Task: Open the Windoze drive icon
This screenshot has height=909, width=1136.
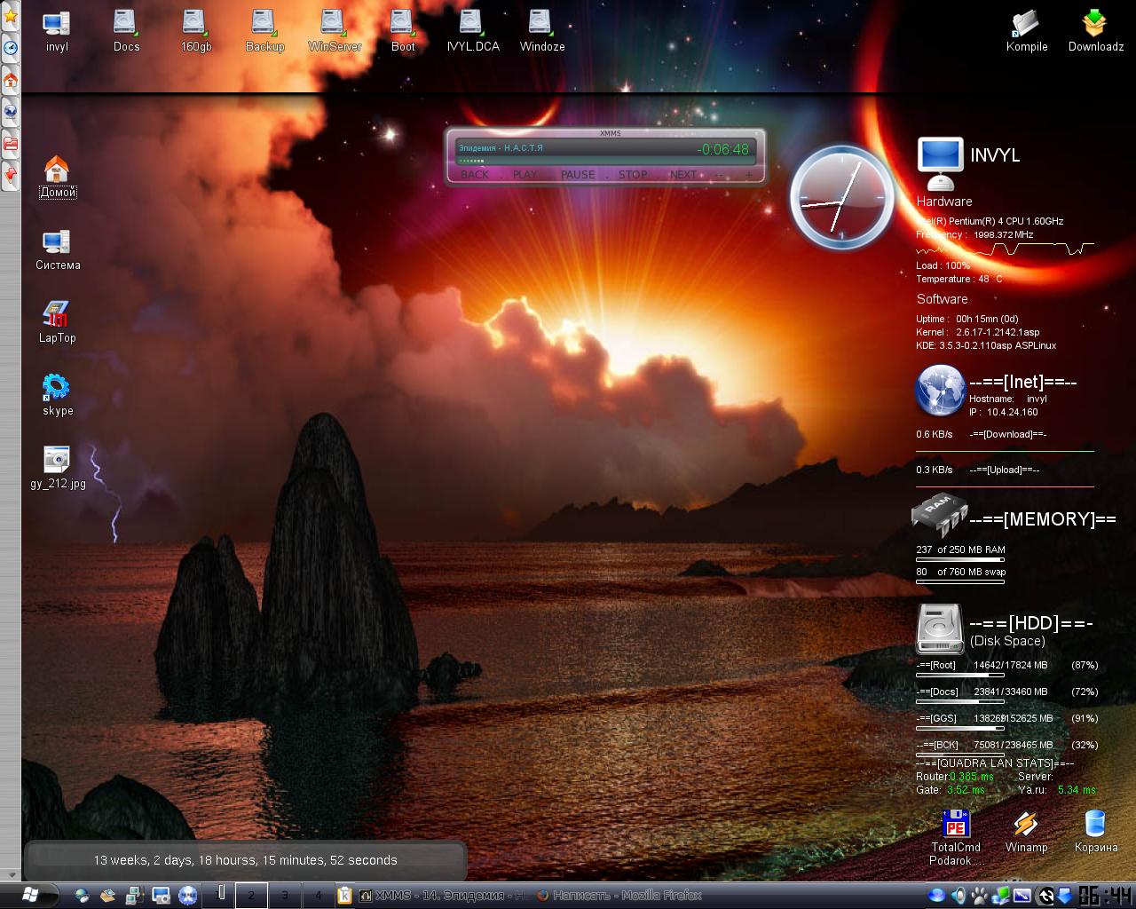Action: (541, 29)
